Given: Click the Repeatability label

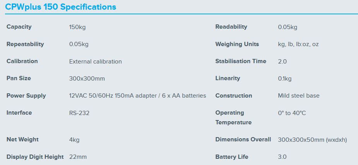Looking at the screenshot, I should tap(25, 44).
